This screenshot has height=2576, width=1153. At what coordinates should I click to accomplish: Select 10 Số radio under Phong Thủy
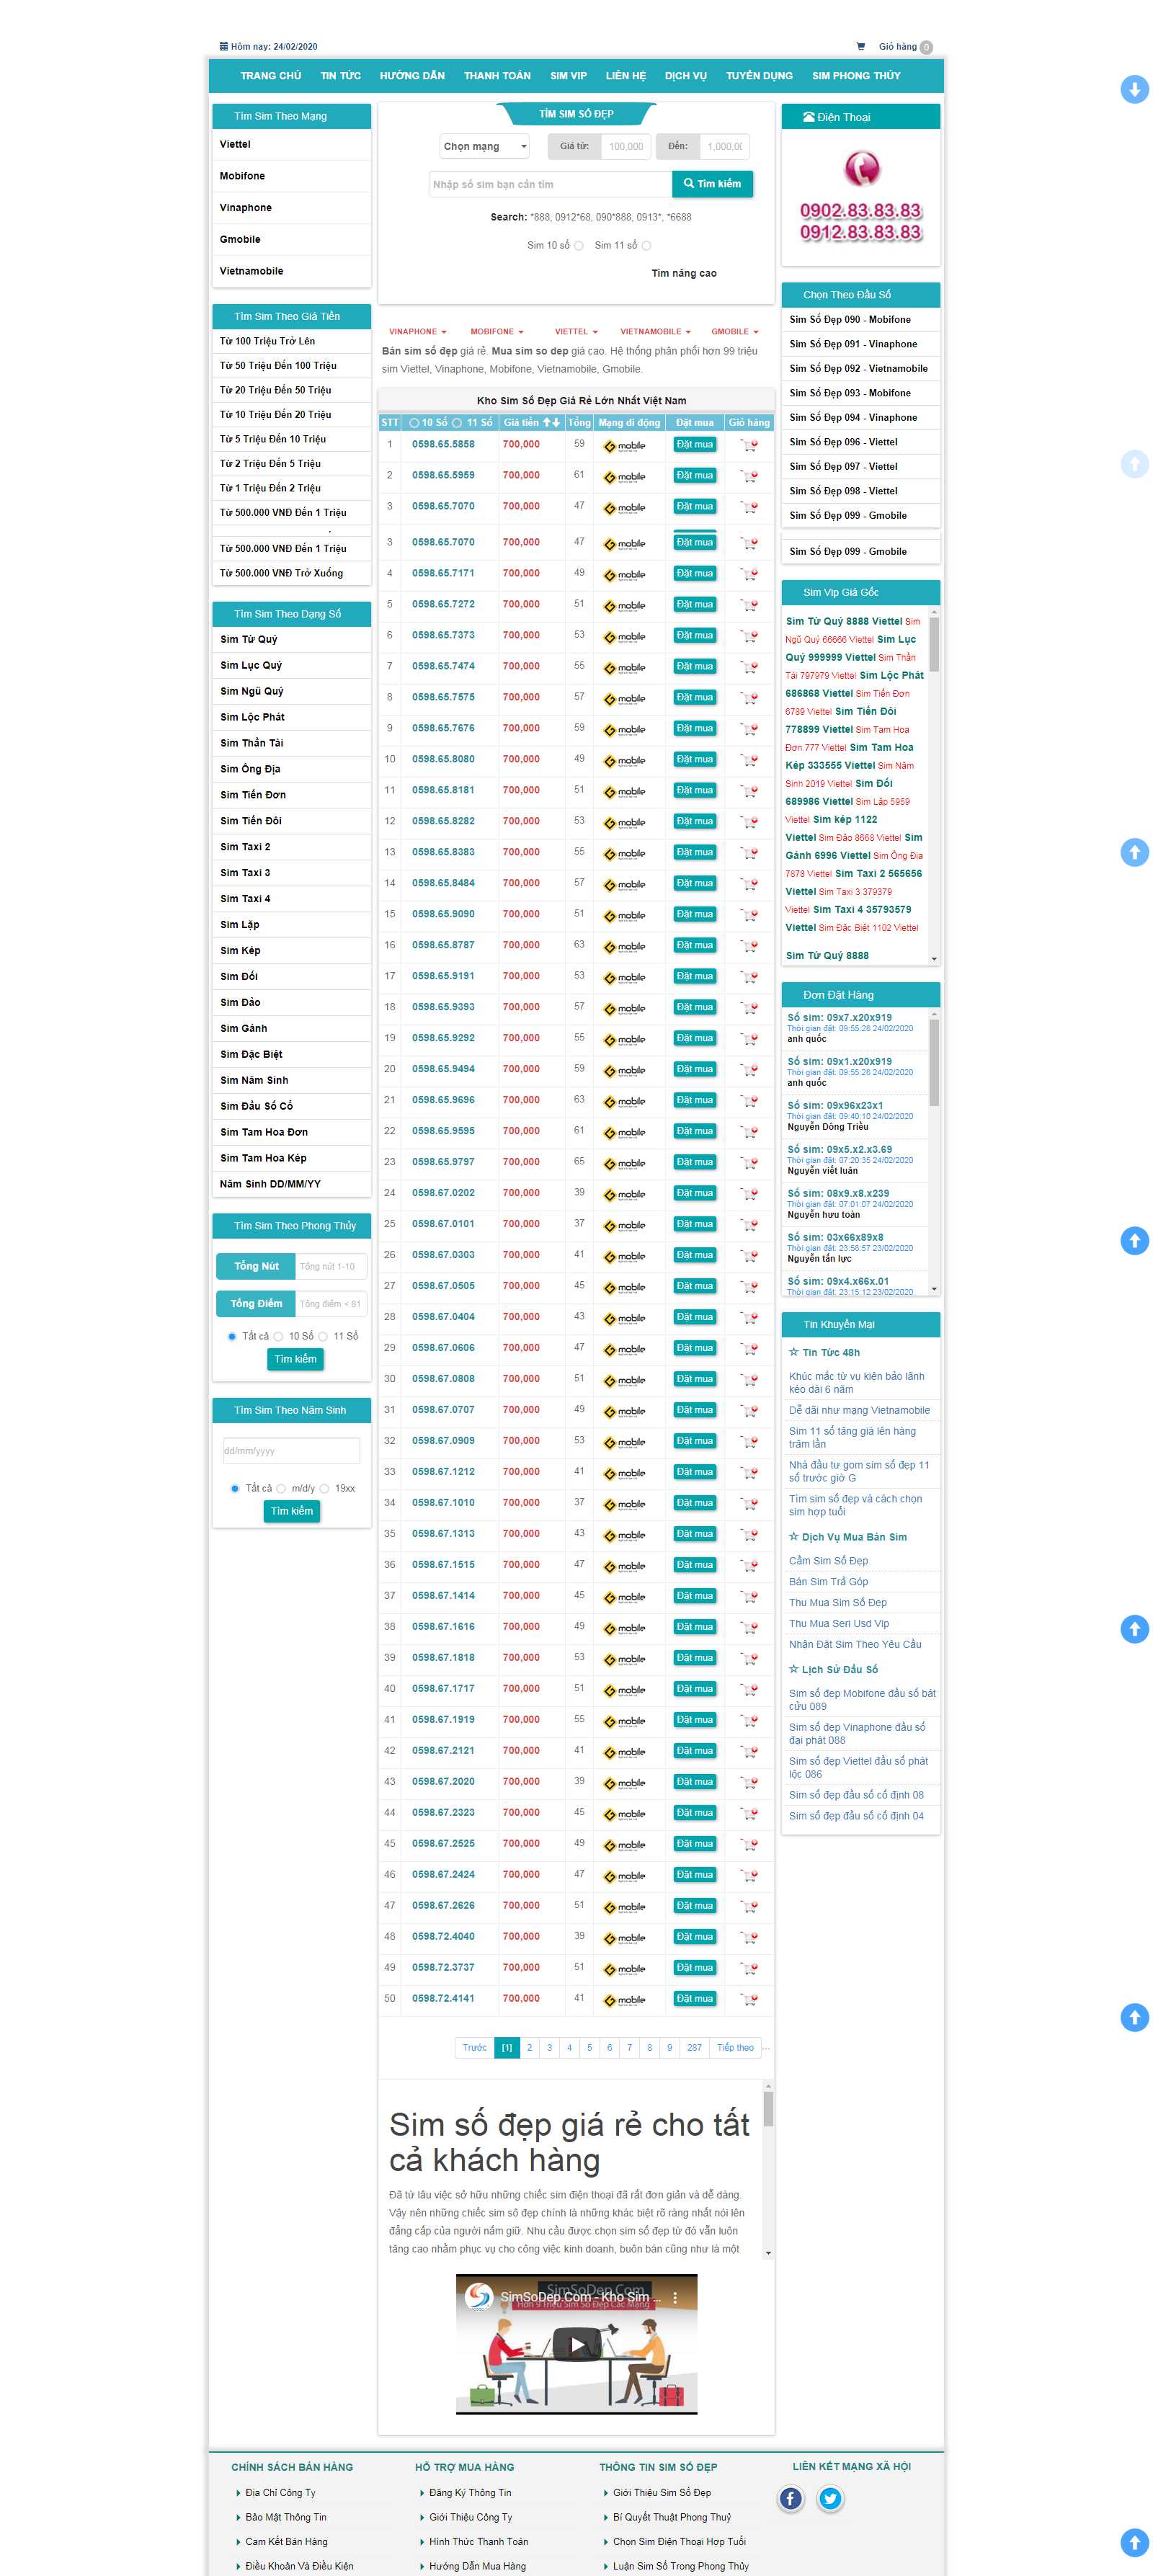pyautogui.click(x=278, y=1337)
